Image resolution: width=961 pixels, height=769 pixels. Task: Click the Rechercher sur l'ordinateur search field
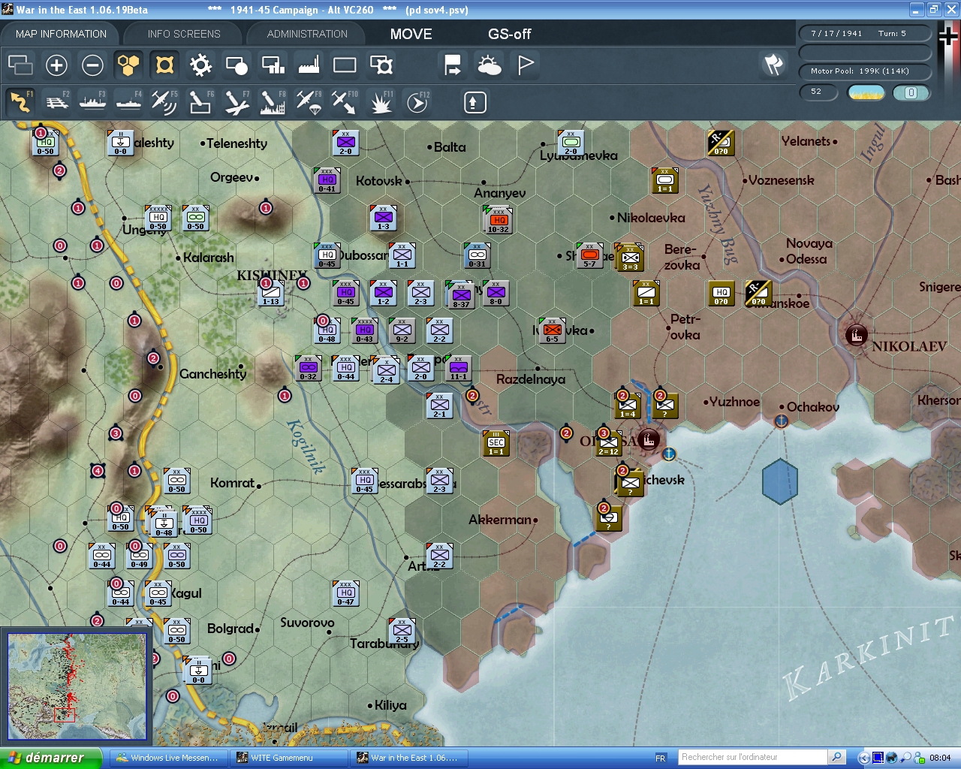[752, 757]
